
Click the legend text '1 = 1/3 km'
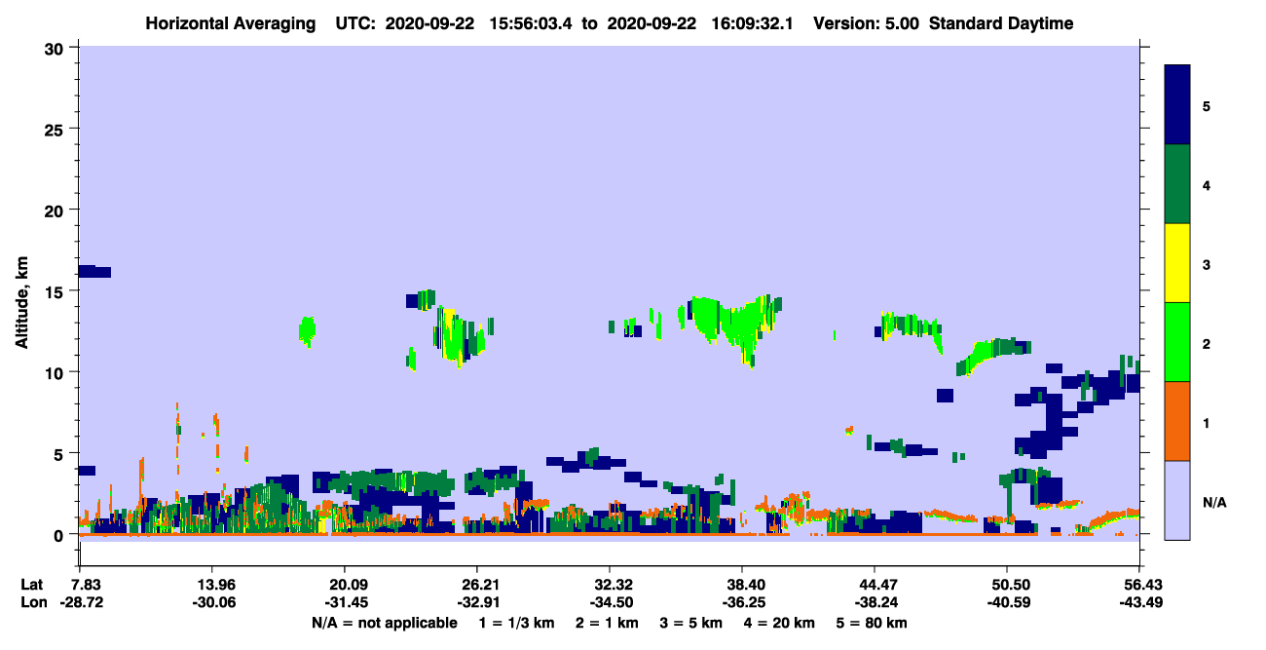tap(515, 623)
